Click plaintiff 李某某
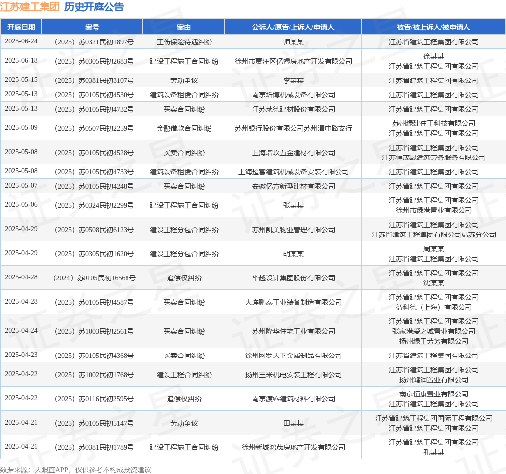The width and height of the screenshot is (506, 474). click(294, 80)
